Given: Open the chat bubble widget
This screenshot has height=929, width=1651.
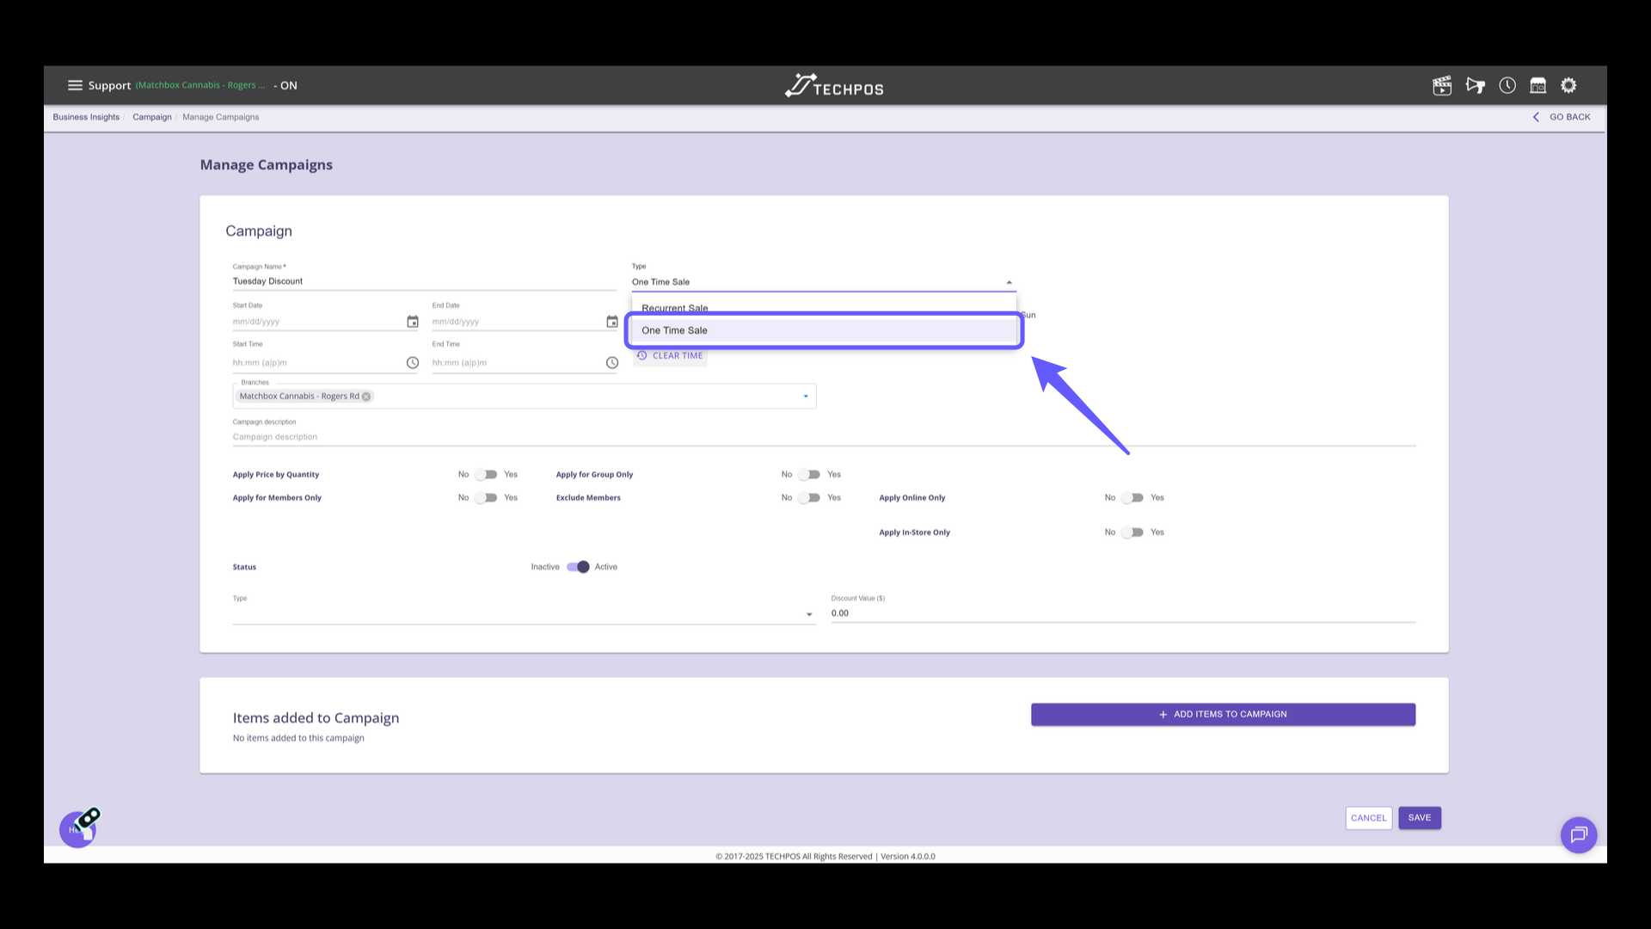Looking at the screenshot, I should [x=1579, y=834].
